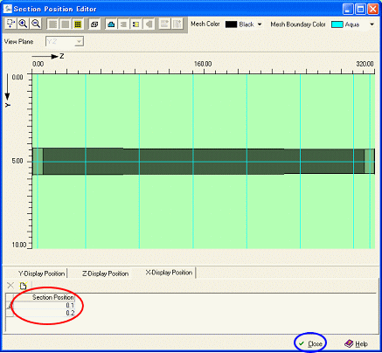Screen dimensions: 382x353
Task: Click the delete X icon above section list
Action: [x=10, y=286]
